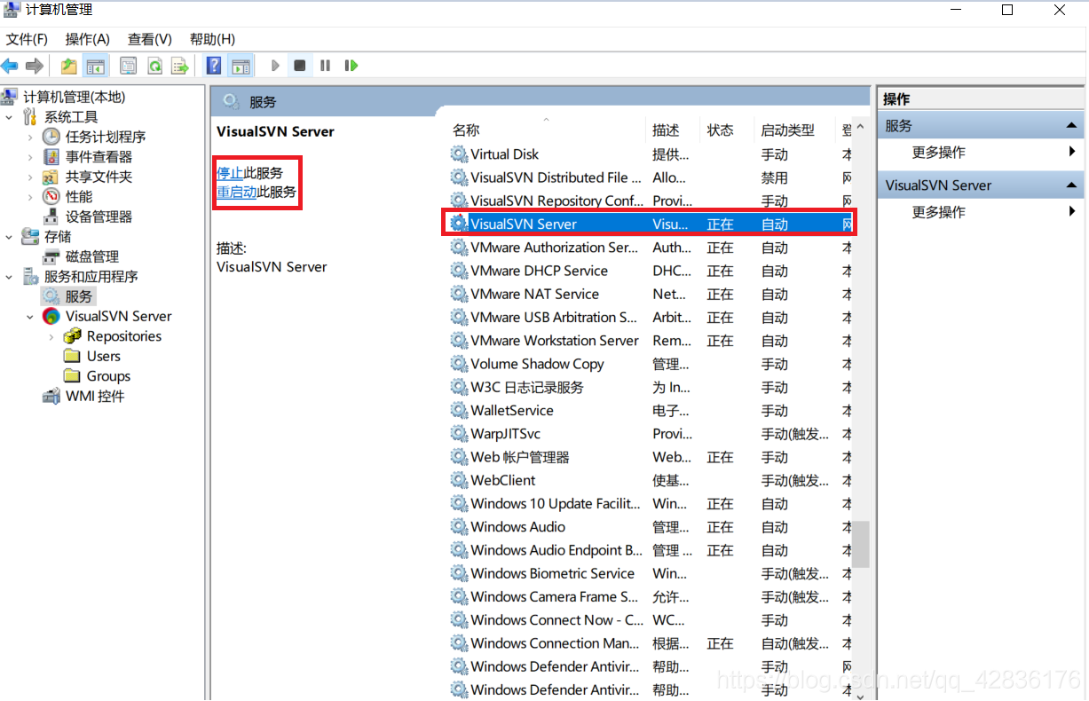Collapse 服务和应用程序 tree node
The width and height of the screenshot is (1089, 701).
(9, 277)
